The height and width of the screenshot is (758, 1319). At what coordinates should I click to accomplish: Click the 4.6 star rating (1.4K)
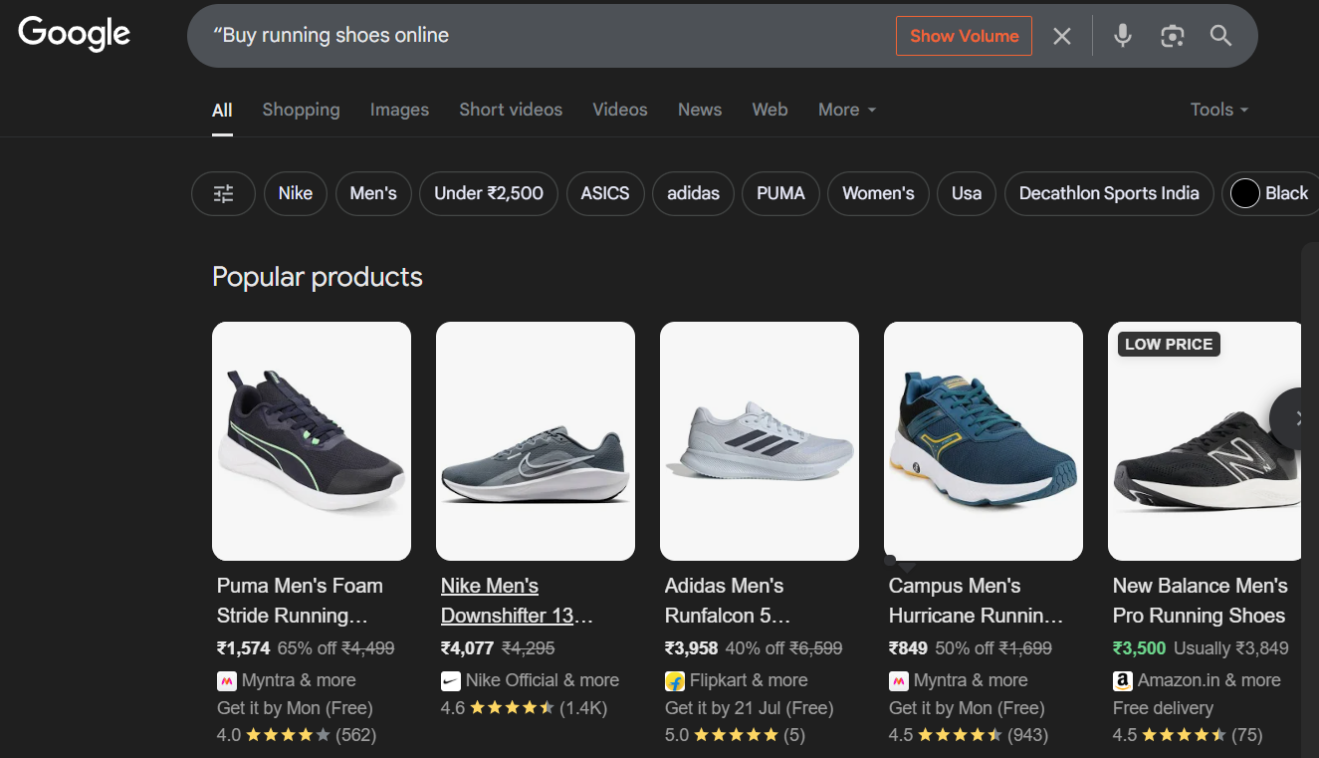tap(524, 708)
